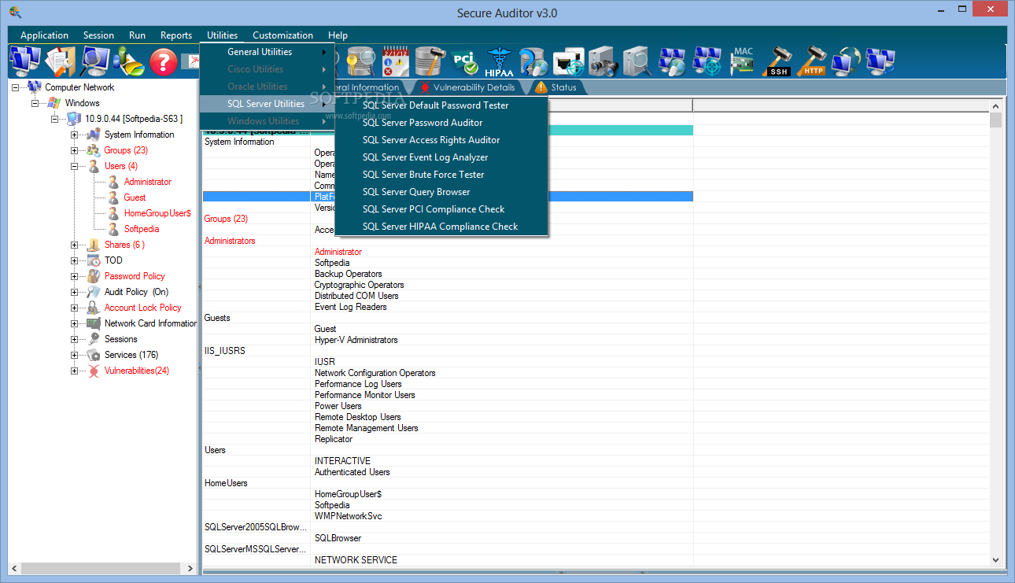Run SQL Server PCI Compliance Check
Image resolution: width=1015 pixels, height=583 pixels.
click(x=441, y=209)
